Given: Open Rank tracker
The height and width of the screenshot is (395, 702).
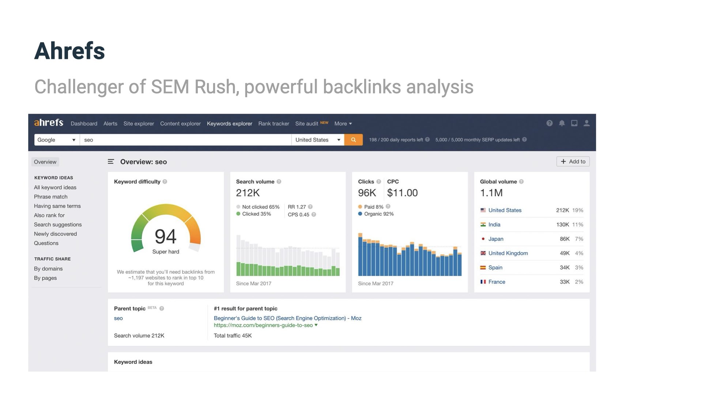Looking at the screenshot, I should (273, 124).
